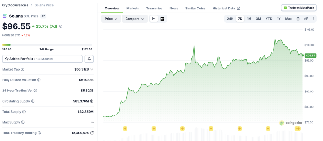Open the News tab

[x=174, y=9]
